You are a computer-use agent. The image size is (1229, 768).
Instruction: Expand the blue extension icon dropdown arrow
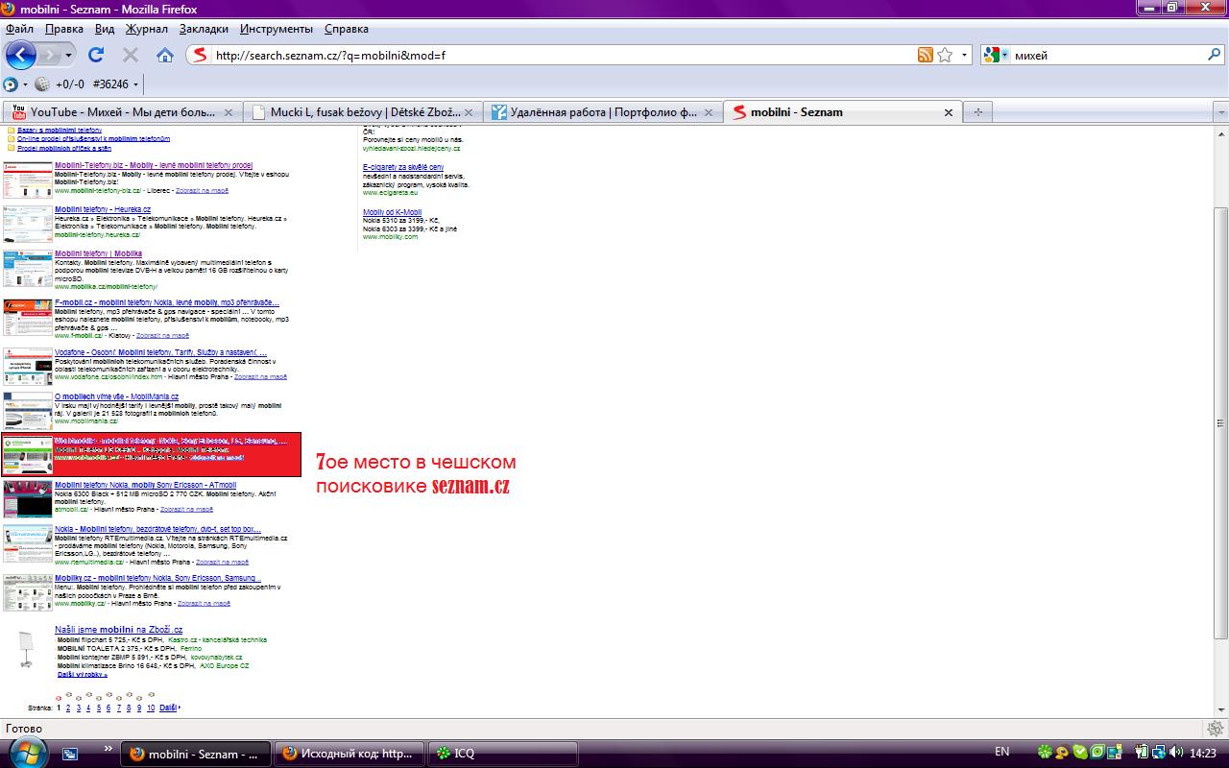(25, 84)
